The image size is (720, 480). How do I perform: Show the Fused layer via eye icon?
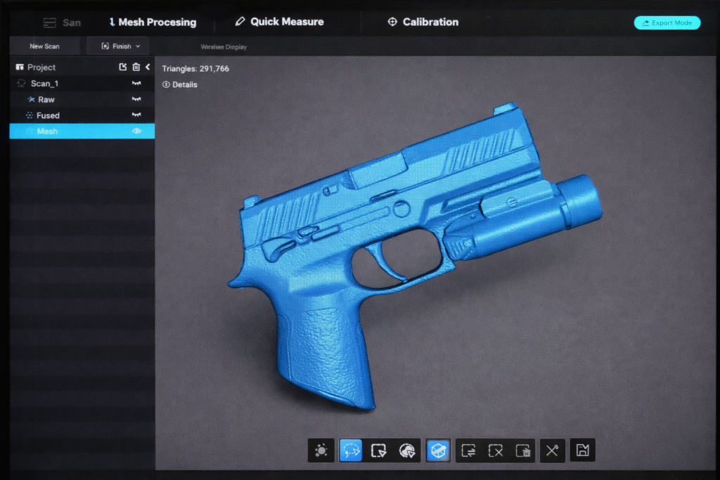[136, 115]
